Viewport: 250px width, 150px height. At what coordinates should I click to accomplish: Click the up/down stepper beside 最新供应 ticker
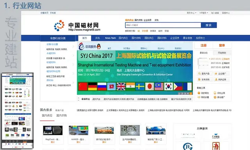coord(79,99)
